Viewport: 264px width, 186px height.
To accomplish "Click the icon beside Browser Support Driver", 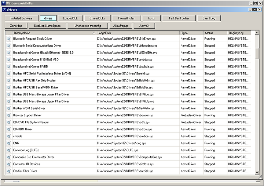I will 8,115.
